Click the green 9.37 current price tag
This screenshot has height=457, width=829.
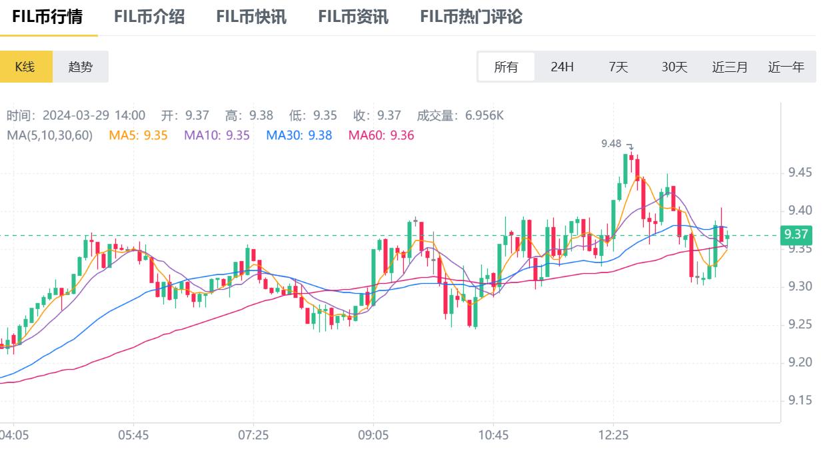click(x=796, y=234)
